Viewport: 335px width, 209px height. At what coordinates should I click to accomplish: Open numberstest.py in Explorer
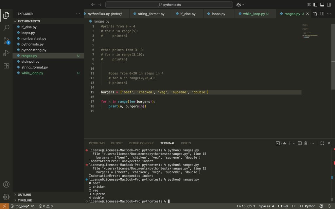(x=48, y=39)
